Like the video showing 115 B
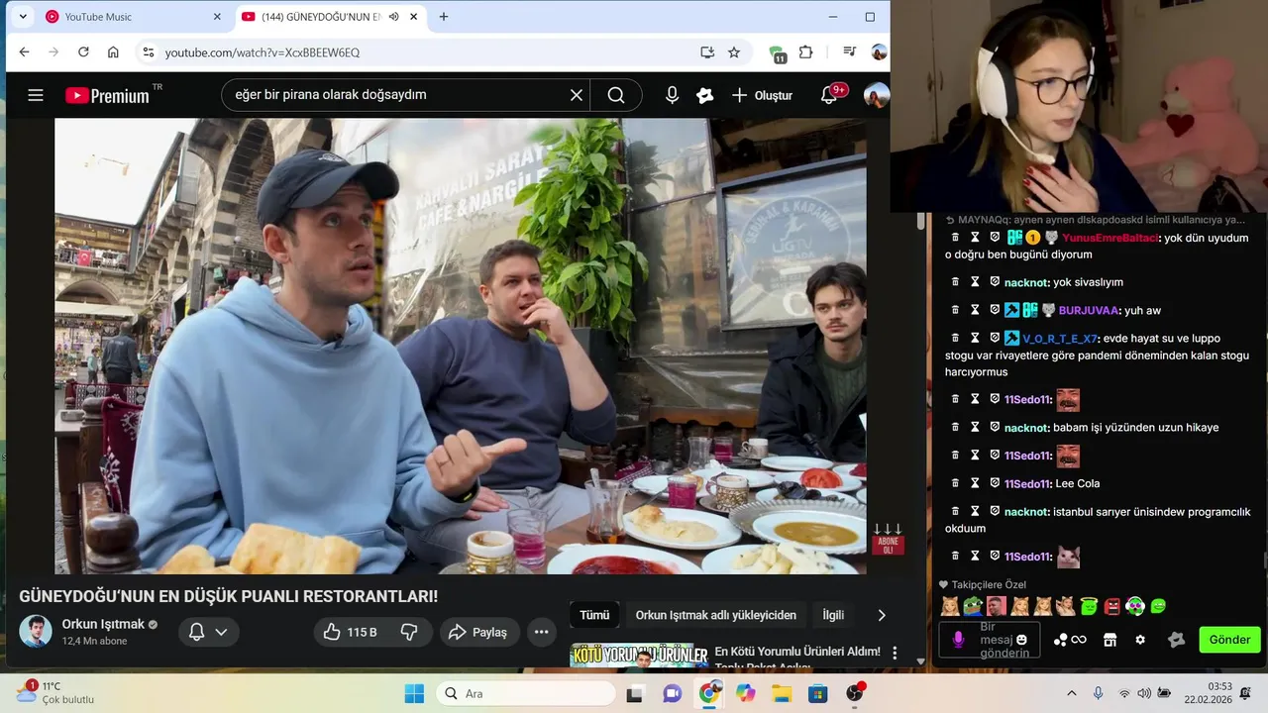The width and height of the screenshot is (1268, 713). (x=351, y=632)
